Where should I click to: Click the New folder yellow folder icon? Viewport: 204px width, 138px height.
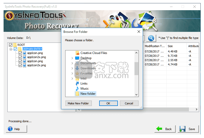[x=77, y=94]
